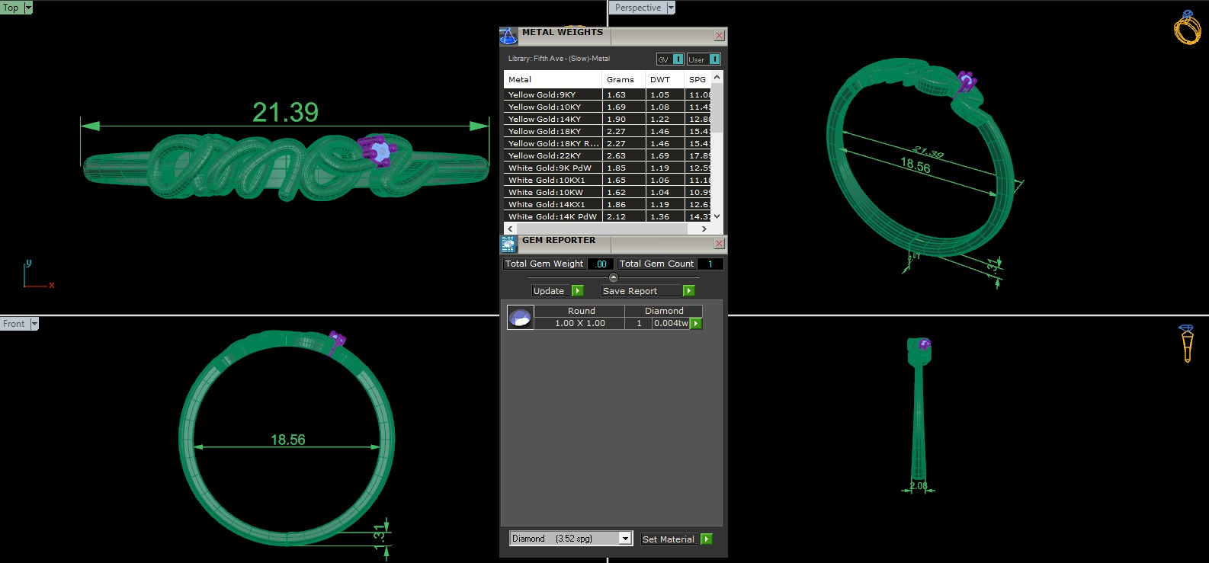The image size is (1209, 563).
Task: Select the White Gold:10KW row
Action: pyautogui.click(x=608, y=192)
